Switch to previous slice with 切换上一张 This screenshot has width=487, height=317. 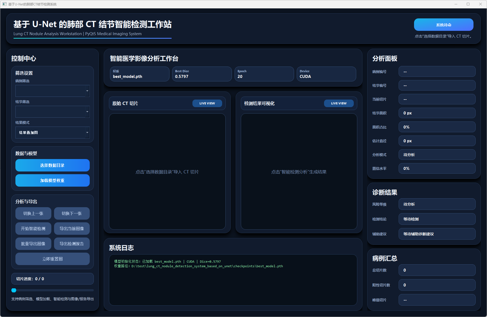[x=33, y=213]
